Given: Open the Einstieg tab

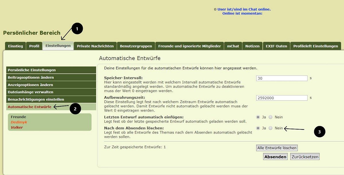Looking at the screenshot, I should pos(15,46).
